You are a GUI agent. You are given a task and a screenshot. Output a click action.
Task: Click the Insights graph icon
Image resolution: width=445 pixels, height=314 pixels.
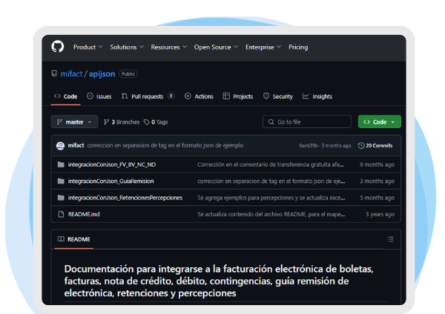click(306, 96)
